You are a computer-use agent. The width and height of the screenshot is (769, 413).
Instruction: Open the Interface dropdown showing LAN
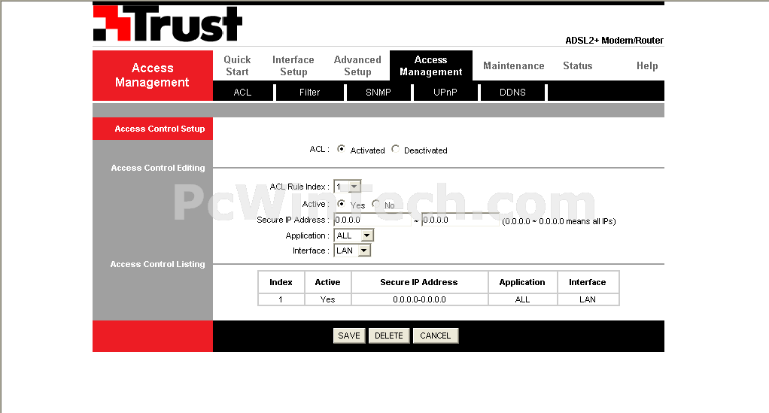[x=352, y=251]
